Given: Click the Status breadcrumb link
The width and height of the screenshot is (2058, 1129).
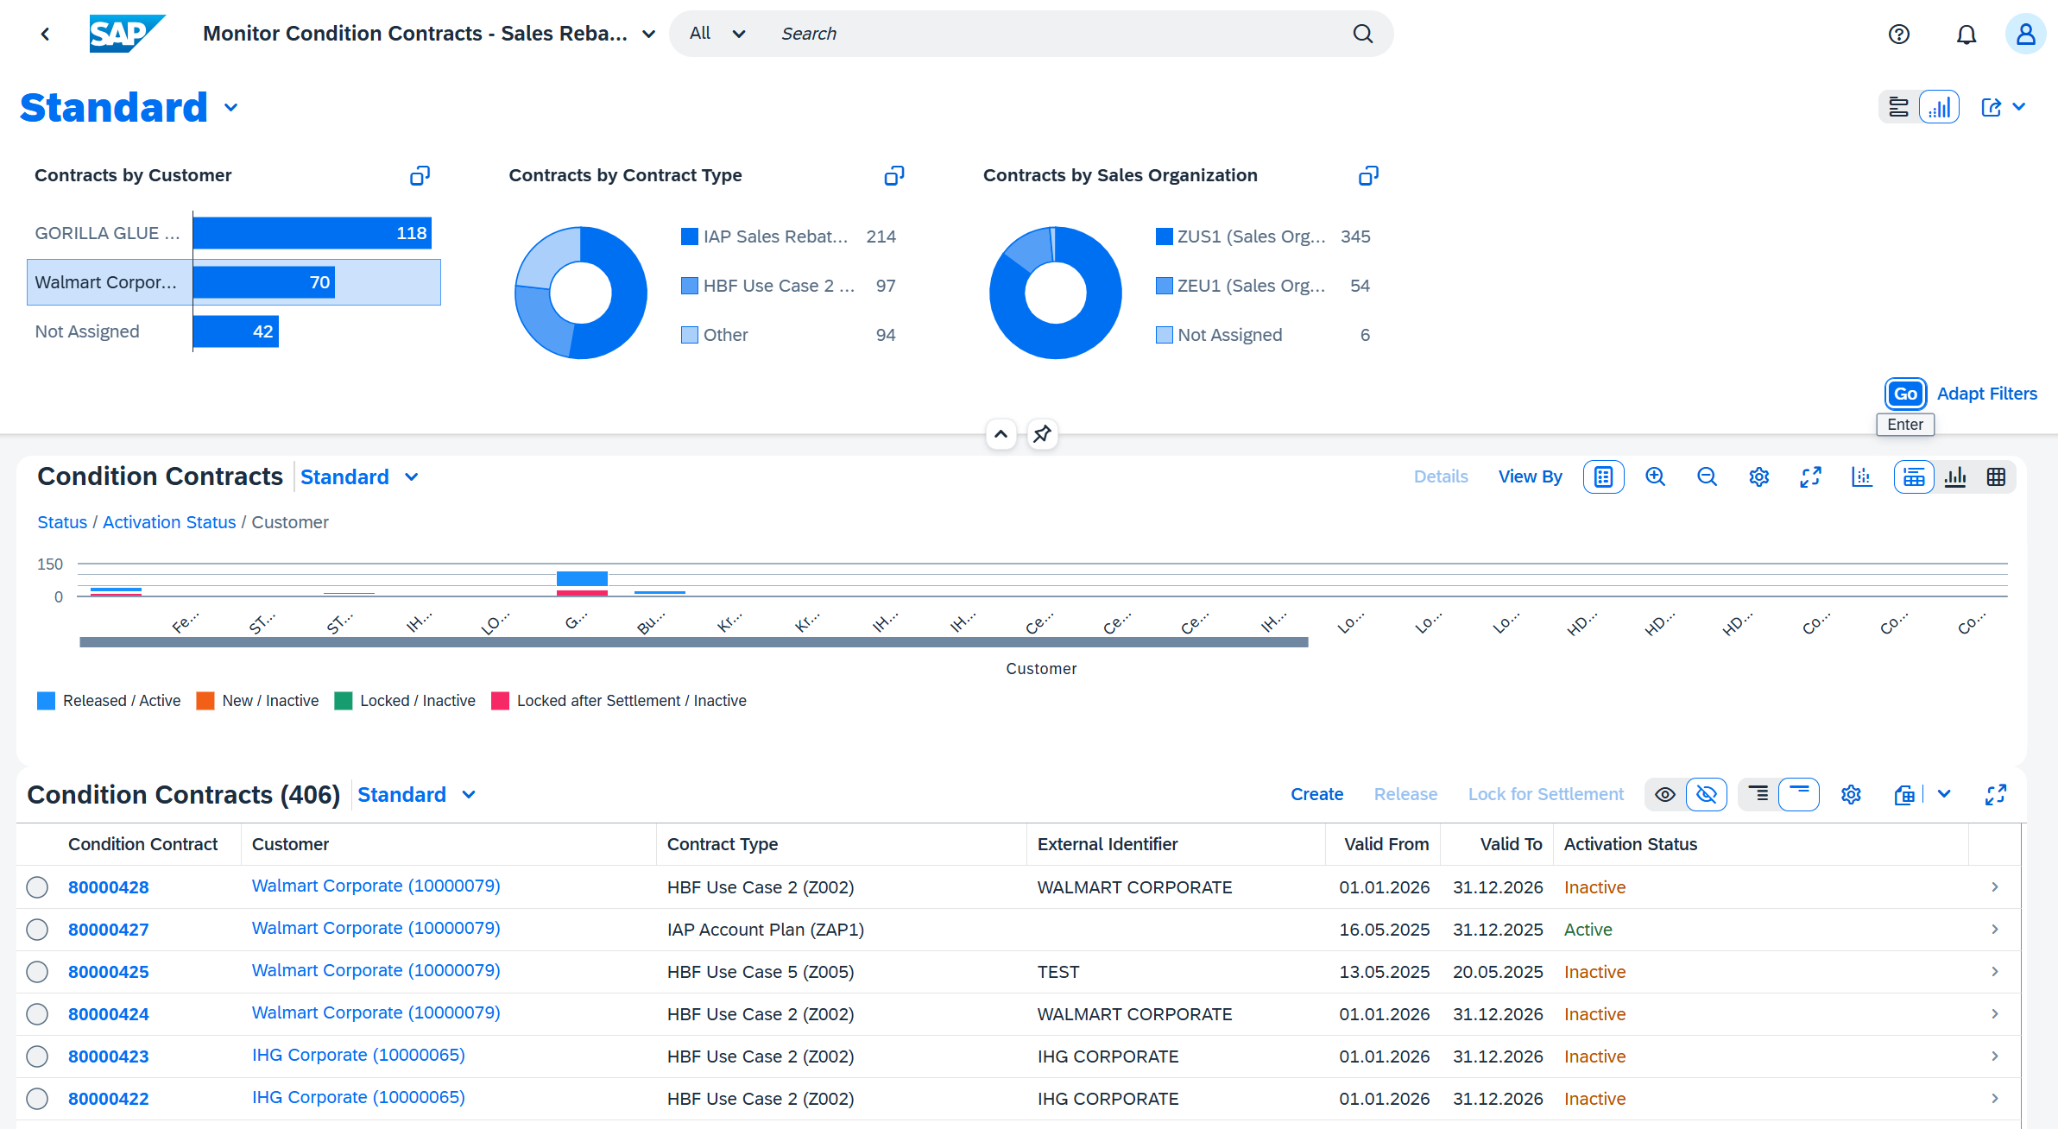Looking at the screenshot, I should (62, 523).
